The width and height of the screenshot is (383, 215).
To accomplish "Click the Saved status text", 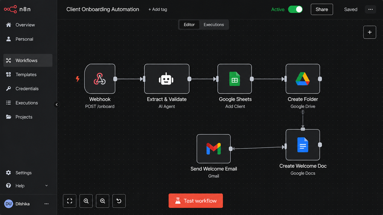I will pos(351,9).
